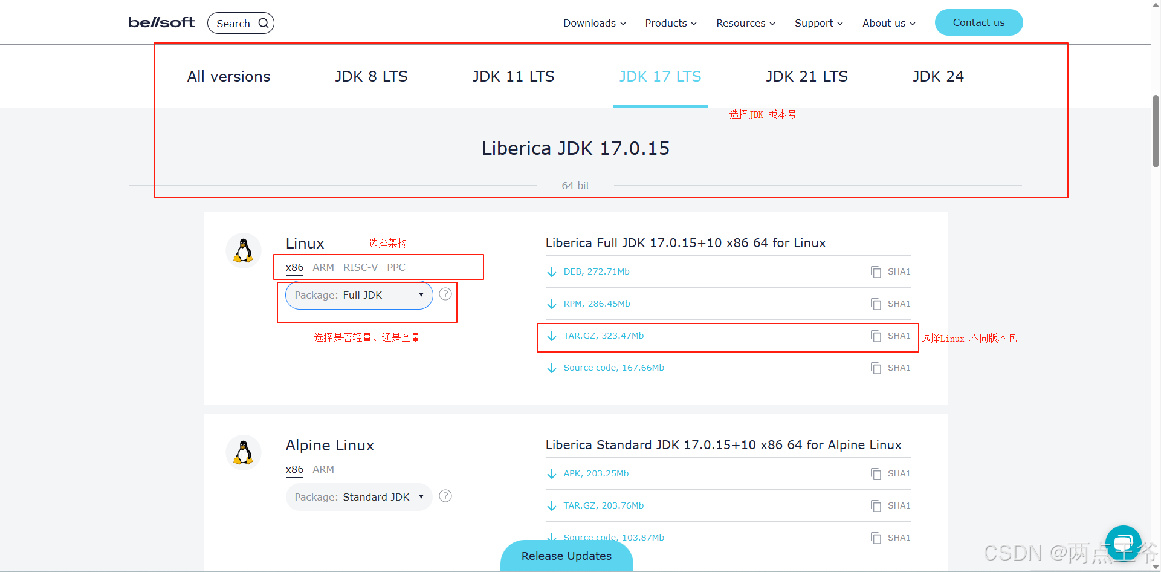
Task: Select x86 architecture under Linux
Action: (294, 267)
